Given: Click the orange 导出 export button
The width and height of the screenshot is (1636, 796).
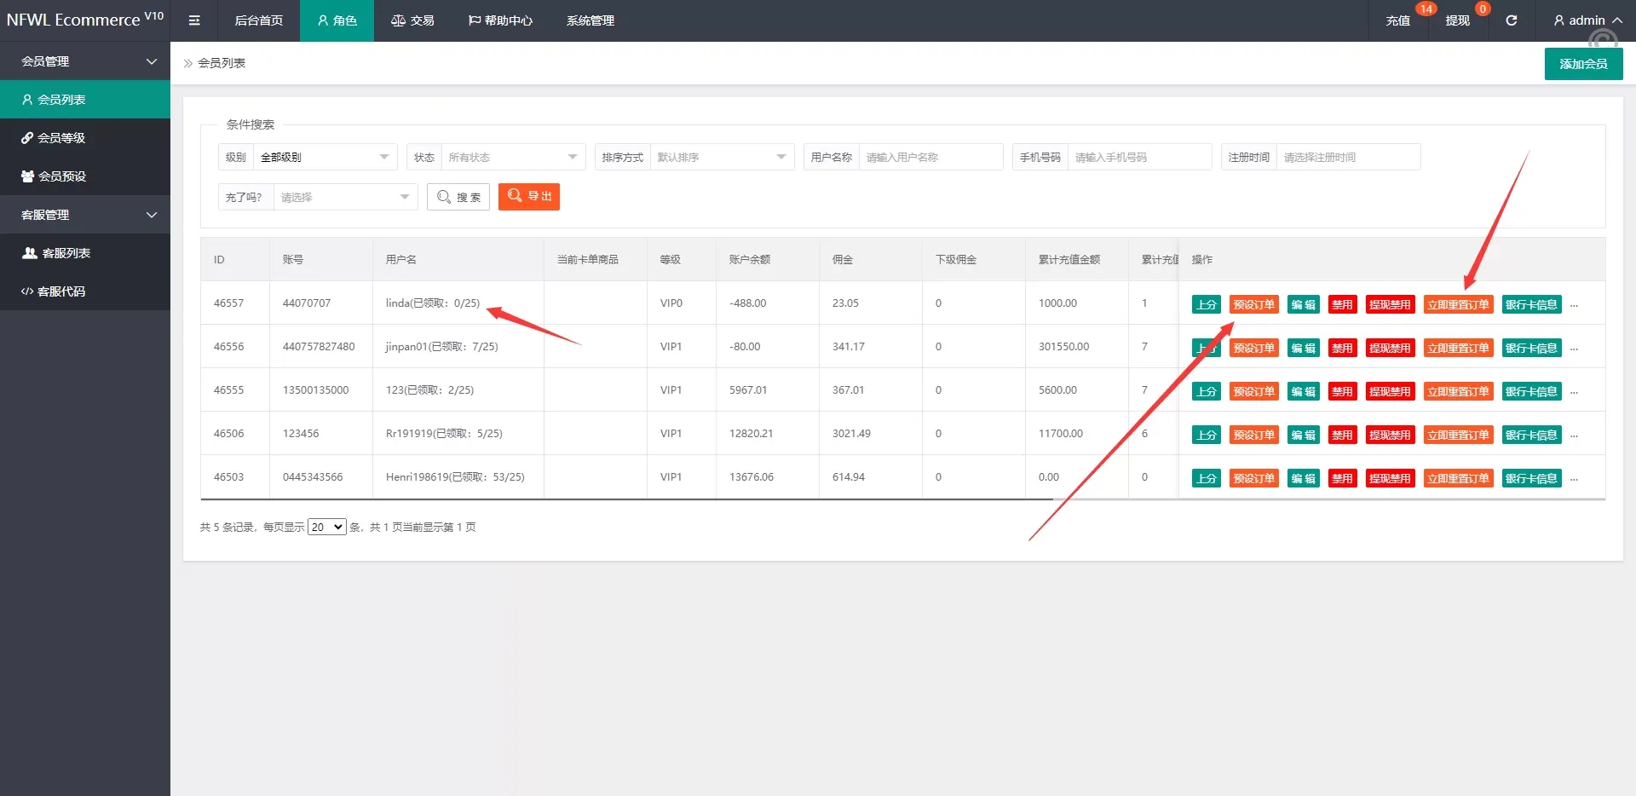Looking at the screenshot, I should 528,197.
